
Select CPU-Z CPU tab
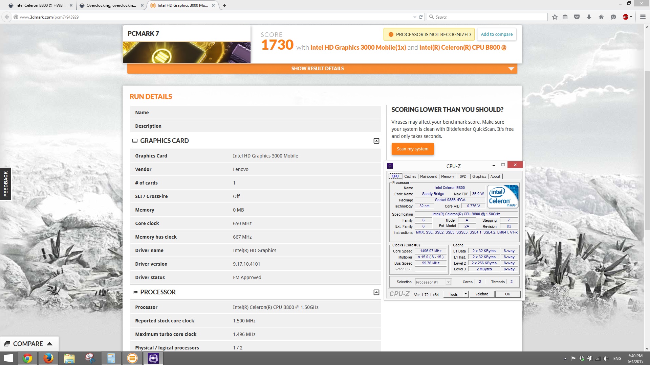pyautogui.click(x=395, y=176)
